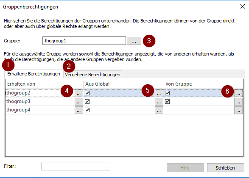Click ellipsis button beside thogroup2 name
Image resolution: width=249 pixels, height=178 pixels.
coord(79,93)
